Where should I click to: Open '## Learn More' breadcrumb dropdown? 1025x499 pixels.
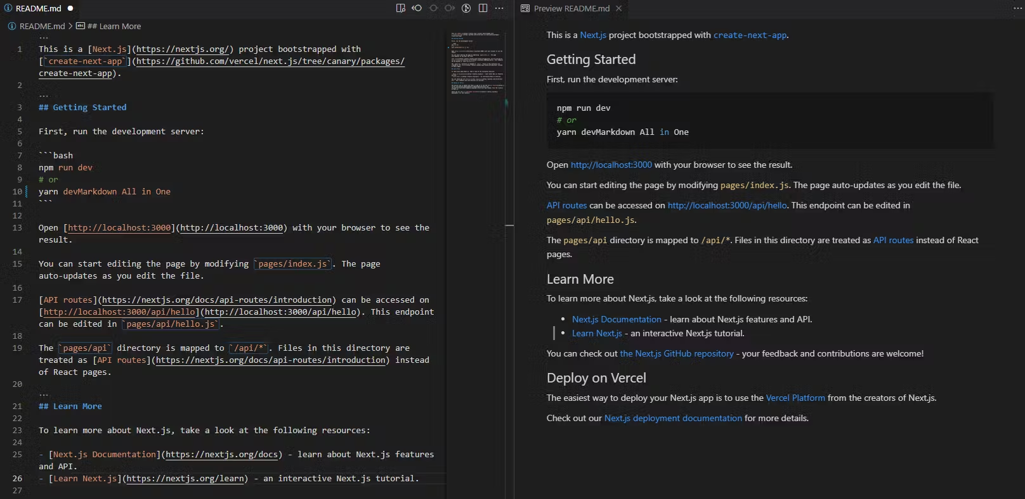pos(114,26)
